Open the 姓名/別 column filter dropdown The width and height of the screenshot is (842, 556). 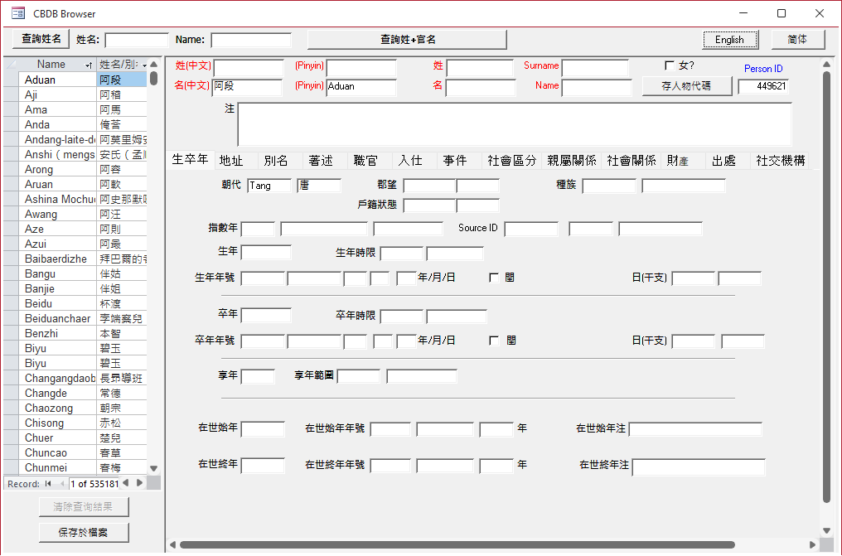[x=145, y=65]
